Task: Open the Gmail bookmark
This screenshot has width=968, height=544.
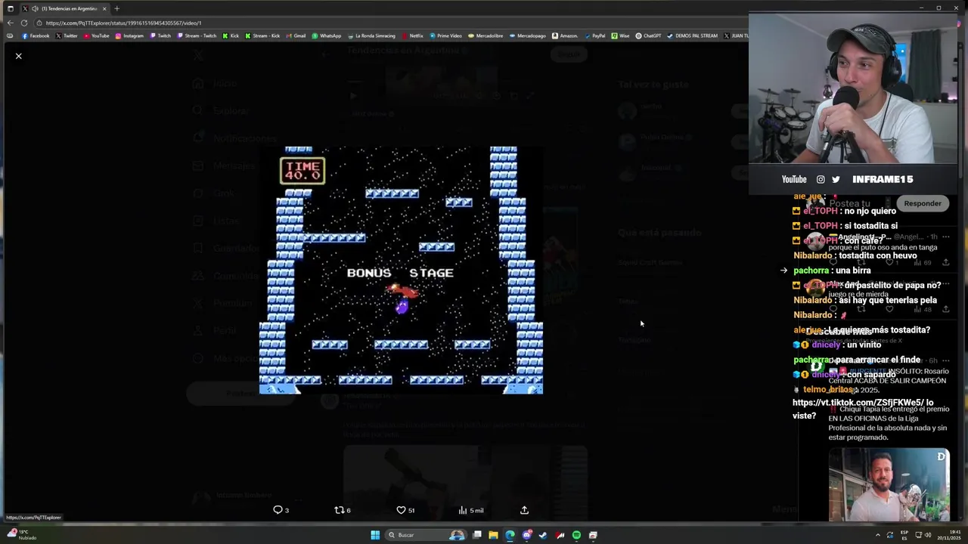Action: (296, 36)
